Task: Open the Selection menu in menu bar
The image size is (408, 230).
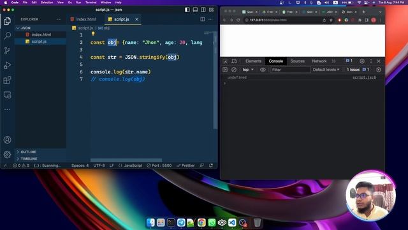Action: point(47,3)
